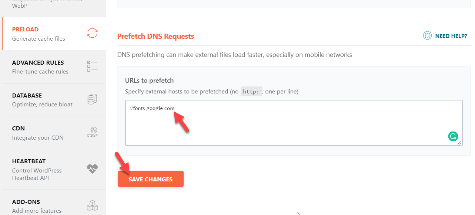The width and height of the screenshot is (475, 215).
Task: Switch to the Database tab
Action: [54, 99]
